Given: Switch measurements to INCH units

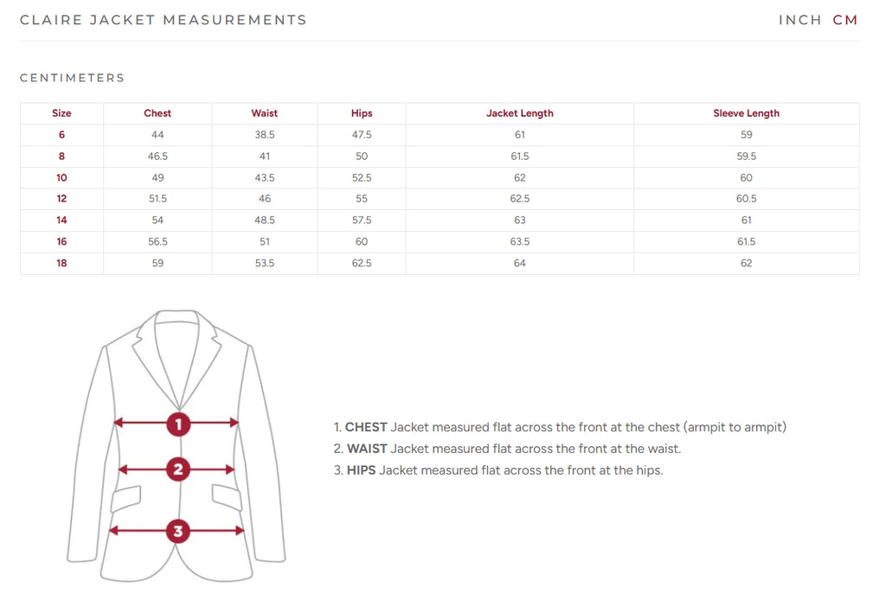Looking at the screenshot, I should click(x=799, y=20).
